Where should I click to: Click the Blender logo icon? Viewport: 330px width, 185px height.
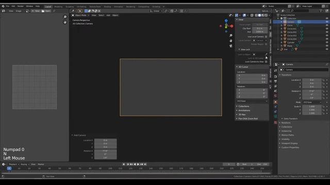[x=3, y=6]
